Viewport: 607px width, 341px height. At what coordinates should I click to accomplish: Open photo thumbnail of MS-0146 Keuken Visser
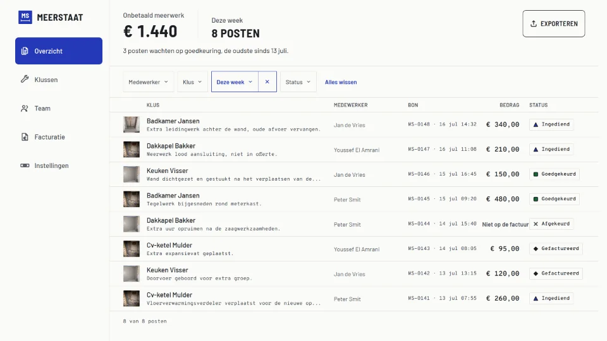point(132,174)
